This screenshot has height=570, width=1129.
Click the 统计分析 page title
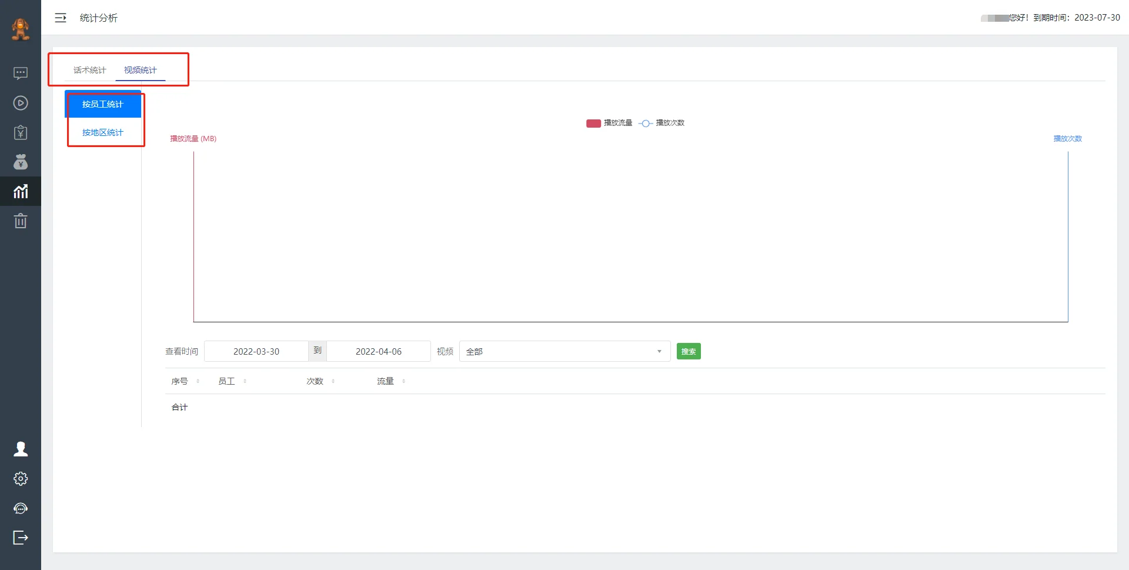point(99,18)
